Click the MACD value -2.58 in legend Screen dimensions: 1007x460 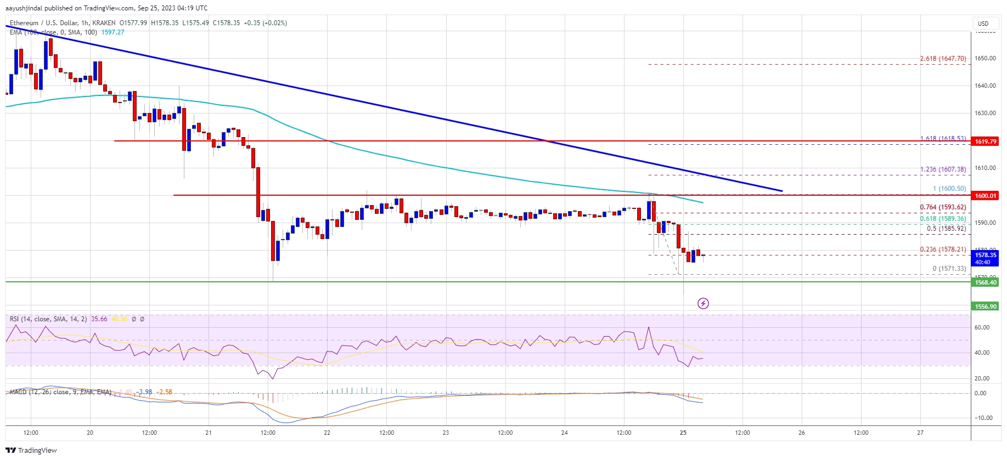pyautogui.click(x=165, y=392)
